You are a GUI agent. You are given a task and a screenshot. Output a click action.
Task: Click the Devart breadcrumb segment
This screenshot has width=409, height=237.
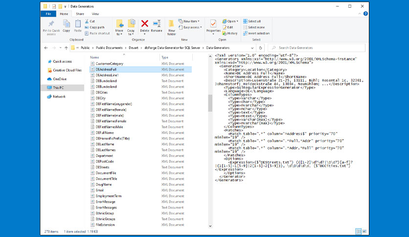[134, 48]
